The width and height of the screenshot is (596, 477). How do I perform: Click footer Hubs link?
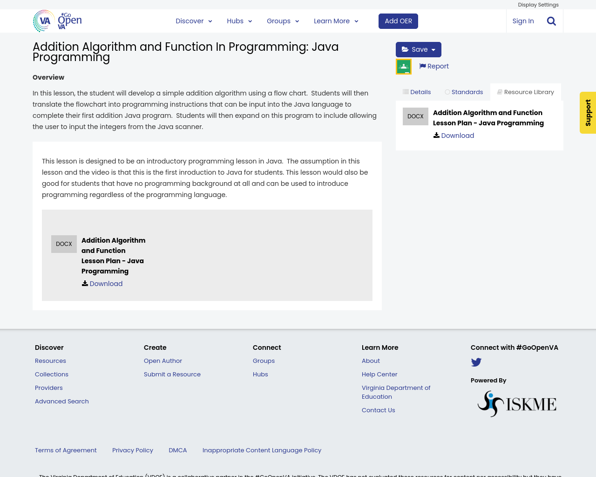pyautogui.click(x=260, y=375)
